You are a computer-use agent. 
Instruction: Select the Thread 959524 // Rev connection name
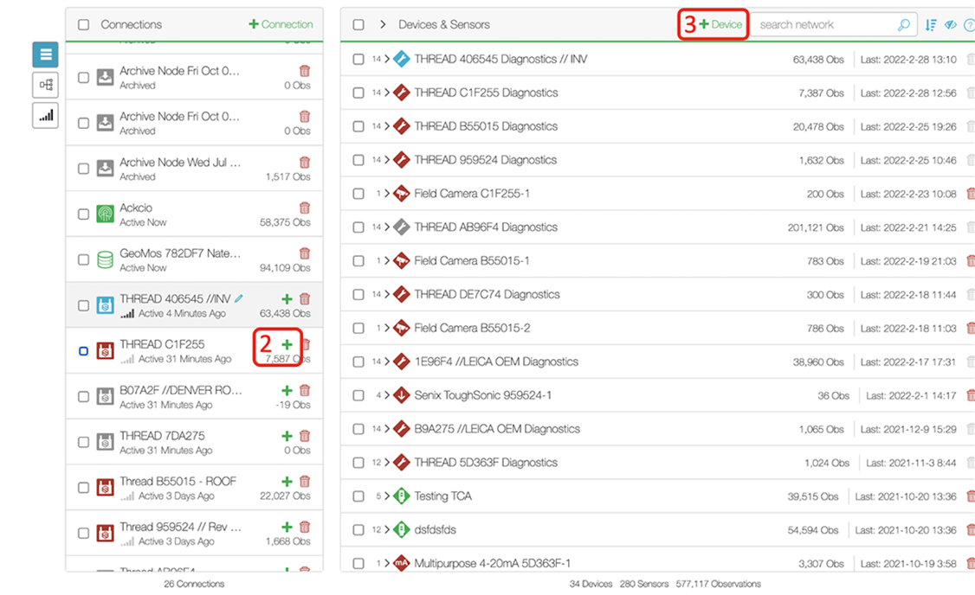(180, 527)
